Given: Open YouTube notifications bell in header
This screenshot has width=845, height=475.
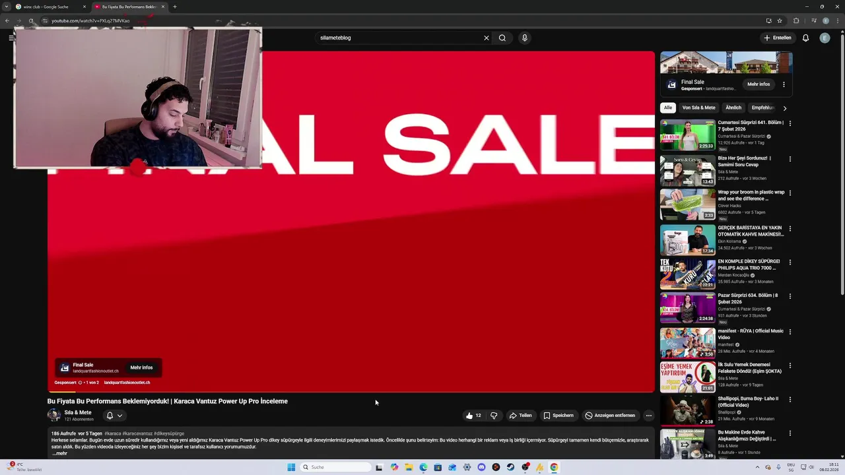Looking at the screenshot, I should (x=805, y=38).
